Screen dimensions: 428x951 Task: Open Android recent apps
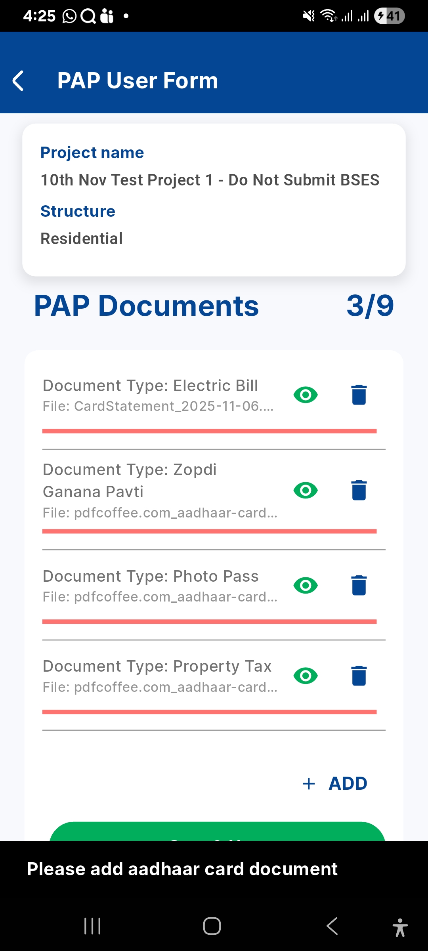click(92, 926)
